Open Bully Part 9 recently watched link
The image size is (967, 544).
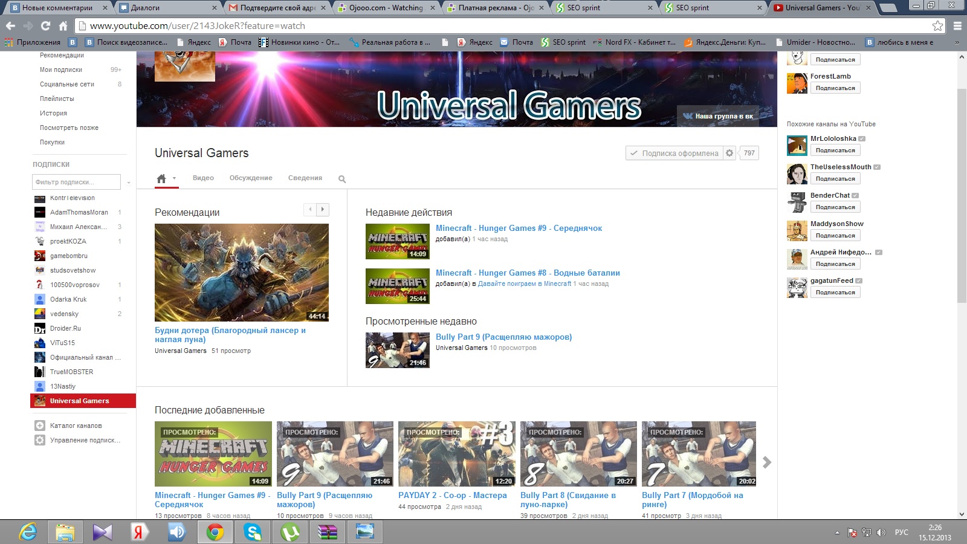503,337
